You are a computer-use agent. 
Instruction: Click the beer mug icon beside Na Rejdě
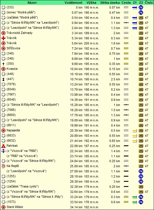(x=3, y=166)
